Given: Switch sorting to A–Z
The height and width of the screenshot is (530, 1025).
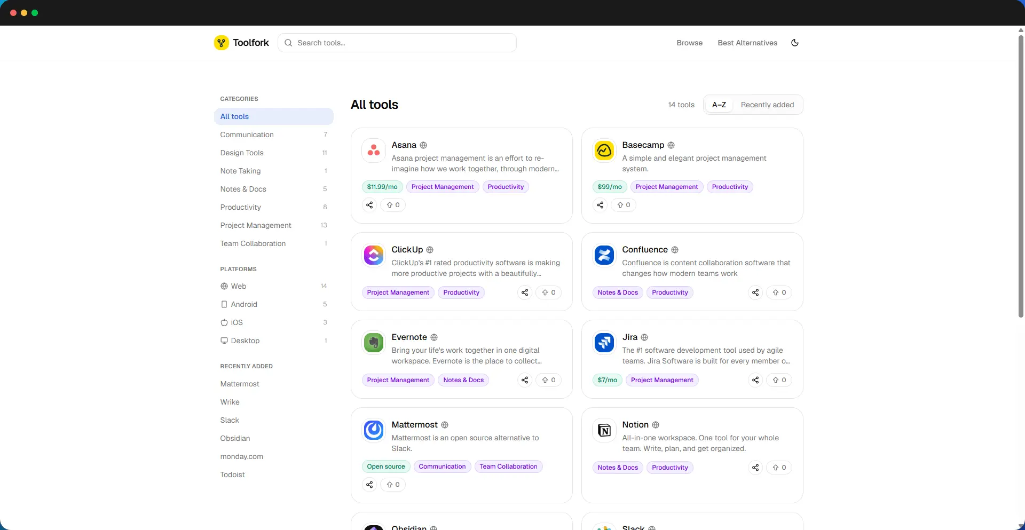Looking at the screenshot, I should [x=719, y=105].
